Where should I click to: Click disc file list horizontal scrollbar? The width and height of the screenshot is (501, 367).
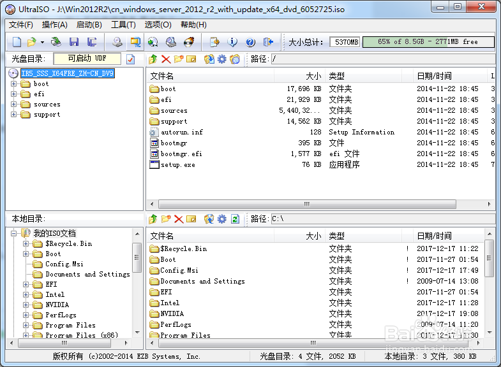point(307,204)
